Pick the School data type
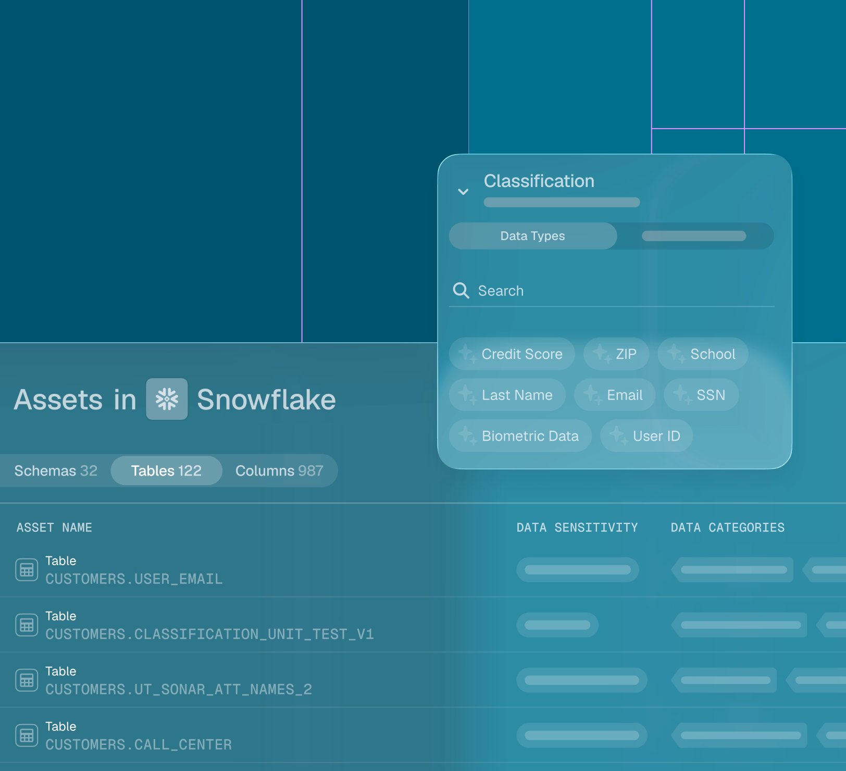Image resolution: width=846 pixels, height=771 pixels. click(703, 354)
